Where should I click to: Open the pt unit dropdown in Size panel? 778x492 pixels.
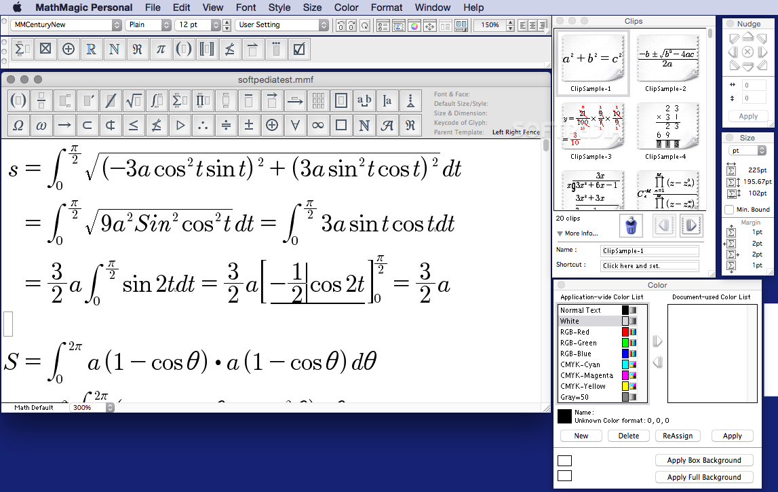[x=747, y=151]
